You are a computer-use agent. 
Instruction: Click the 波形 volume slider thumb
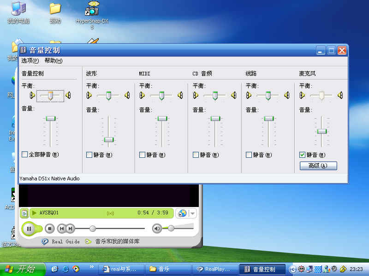[109, 140]
